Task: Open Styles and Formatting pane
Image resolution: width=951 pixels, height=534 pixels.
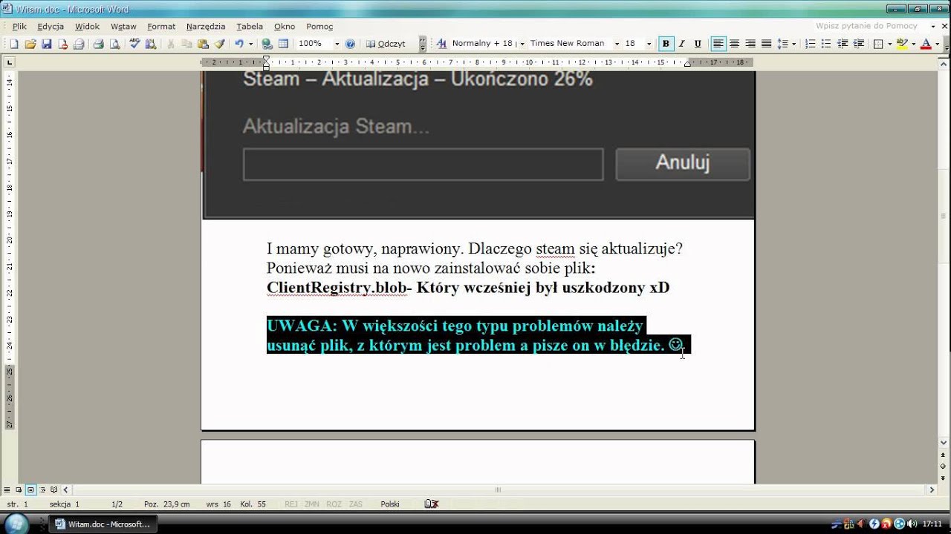Action: coord(441,44)
